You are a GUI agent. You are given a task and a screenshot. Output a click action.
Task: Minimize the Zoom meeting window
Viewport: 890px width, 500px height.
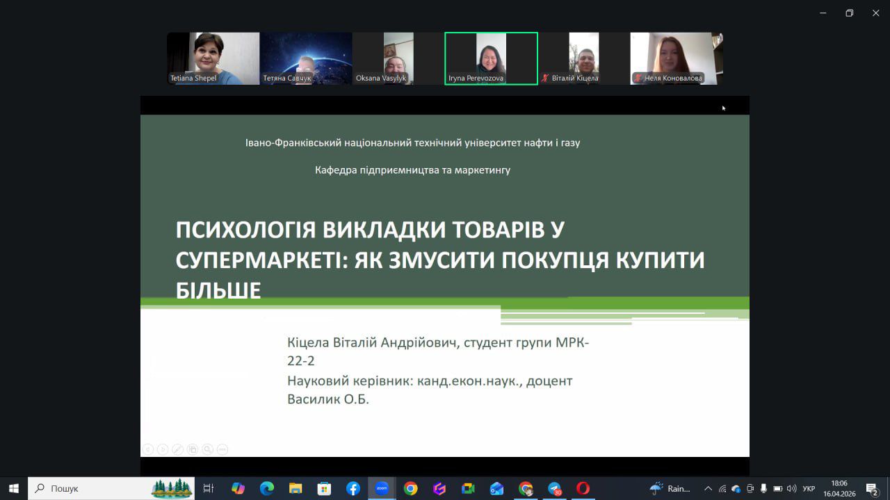823,12
